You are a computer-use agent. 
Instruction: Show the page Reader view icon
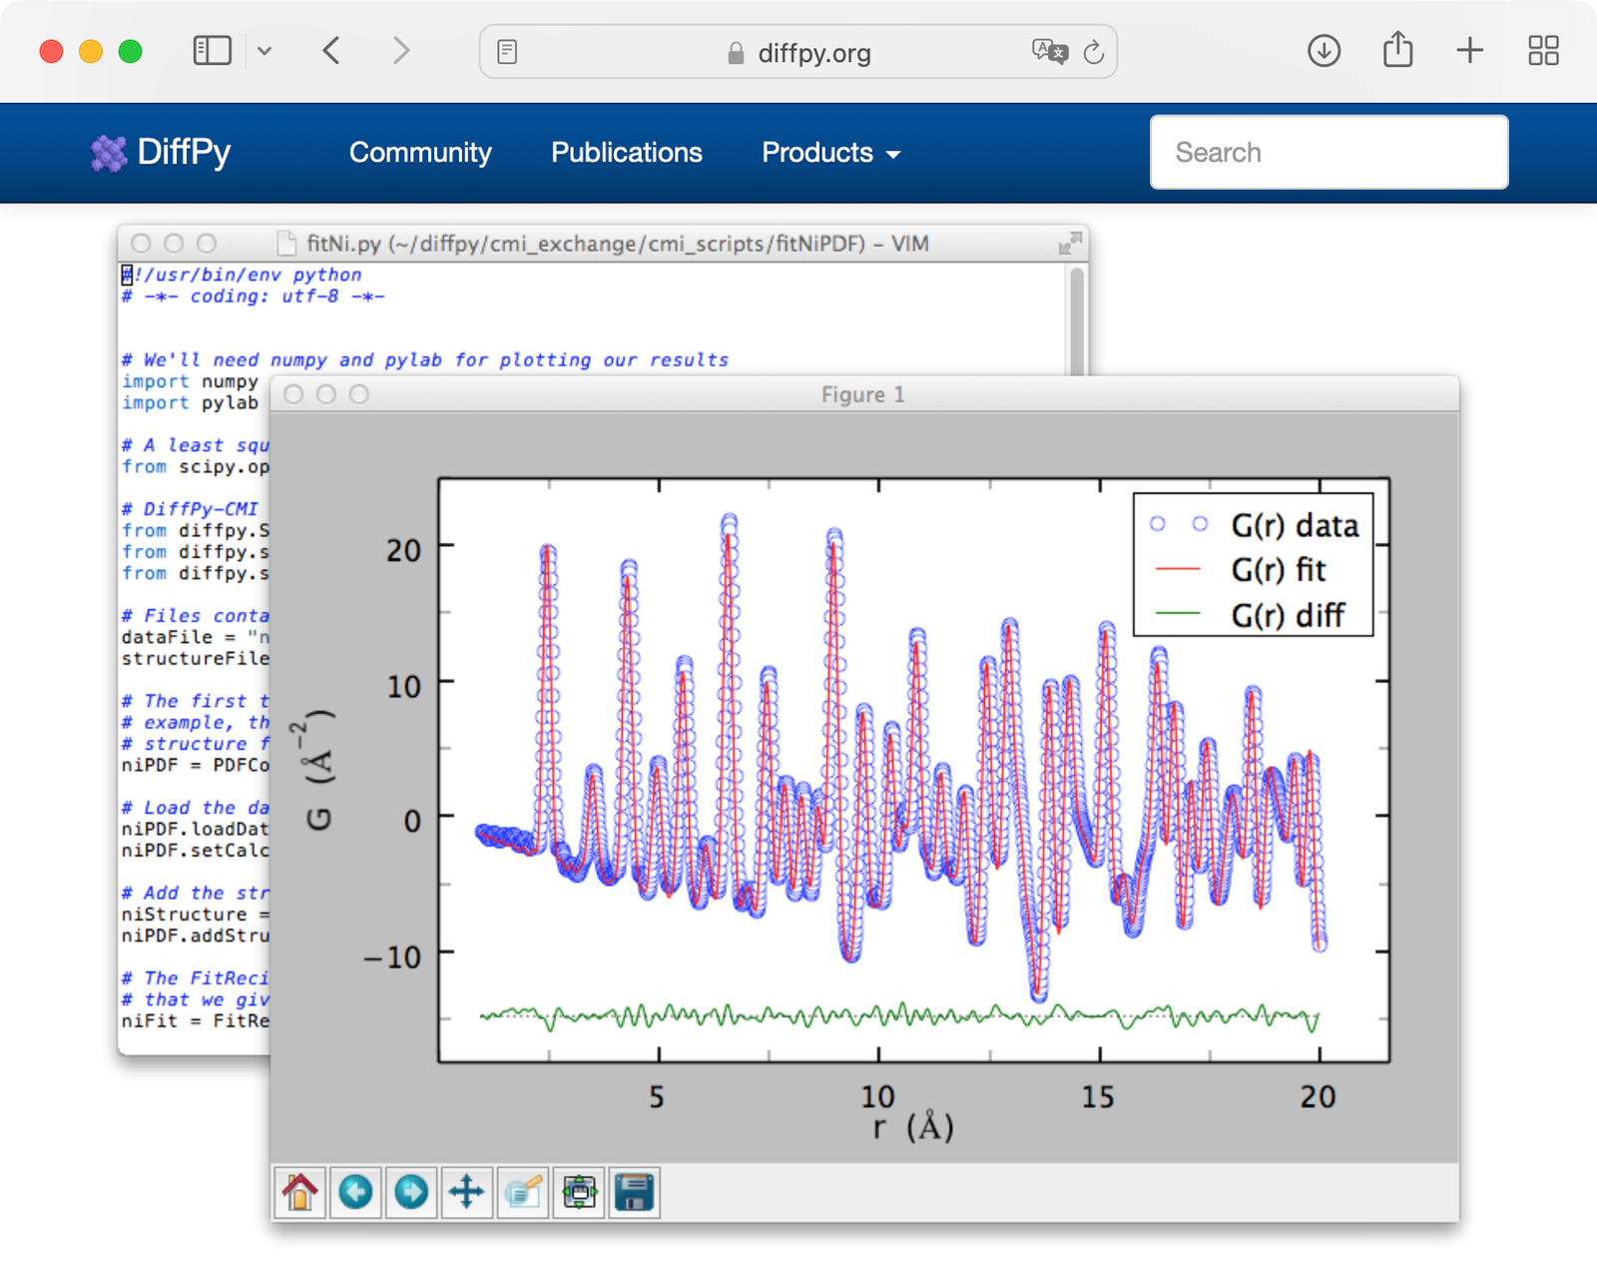pyautogui.click(x=507, y=52)
